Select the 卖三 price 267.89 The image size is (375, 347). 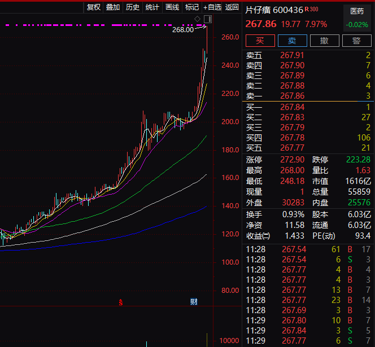tap(292, 76)
